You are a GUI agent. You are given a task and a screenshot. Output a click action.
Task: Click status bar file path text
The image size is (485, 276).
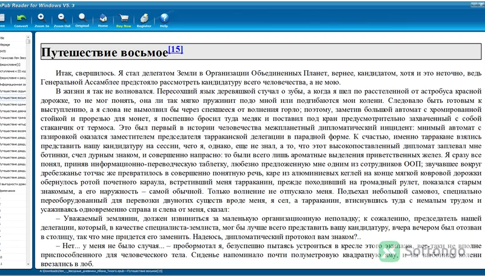101,271
